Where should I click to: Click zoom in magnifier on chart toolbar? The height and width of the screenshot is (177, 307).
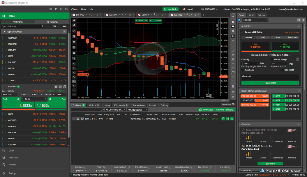coord(74,21)
